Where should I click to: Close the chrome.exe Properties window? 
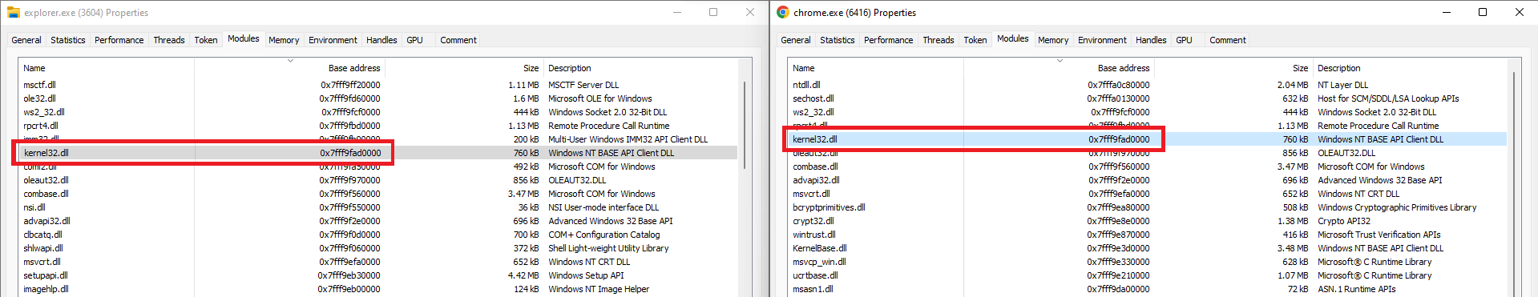click(x=1520, y=12)
